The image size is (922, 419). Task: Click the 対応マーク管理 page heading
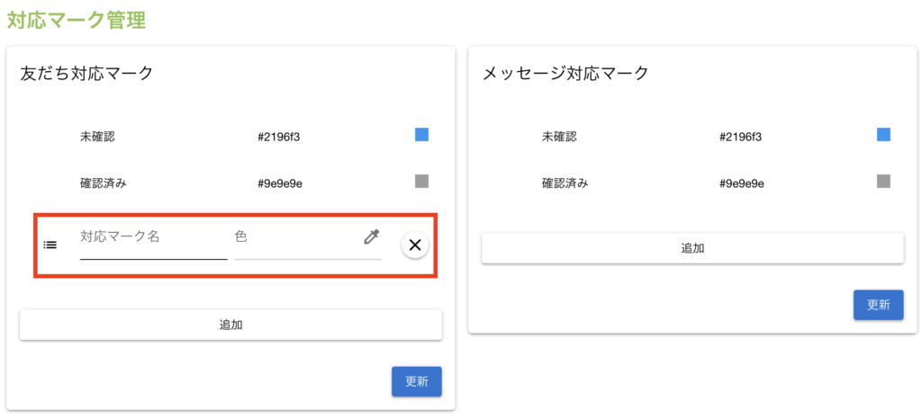pos(77,20)
